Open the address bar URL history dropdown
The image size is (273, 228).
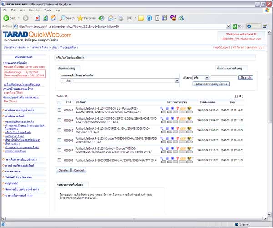pyautogui.click(x=228, y=26)
